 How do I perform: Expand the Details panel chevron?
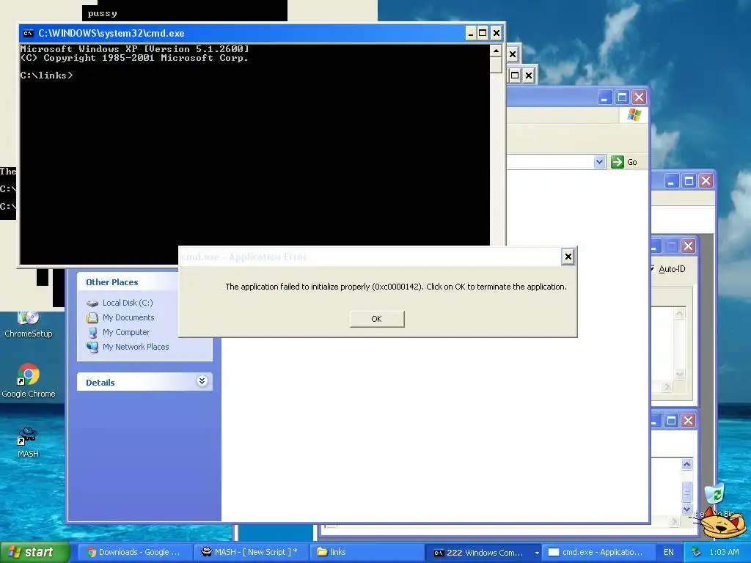[202, 381]
